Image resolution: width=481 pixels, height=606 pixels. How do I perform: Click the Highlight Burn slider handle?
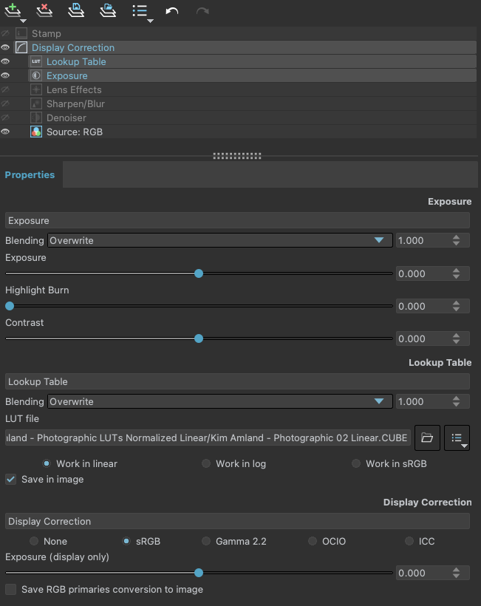[10, 306]
